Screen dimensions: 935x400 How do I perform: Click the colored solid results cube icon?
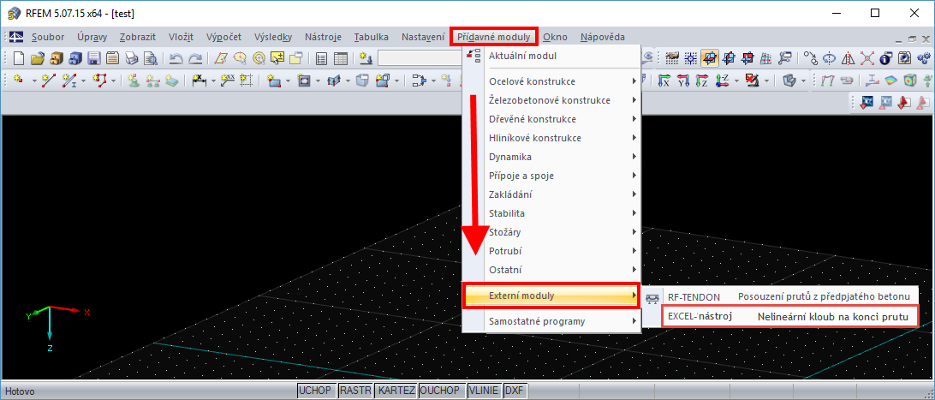tap(909, 81)
